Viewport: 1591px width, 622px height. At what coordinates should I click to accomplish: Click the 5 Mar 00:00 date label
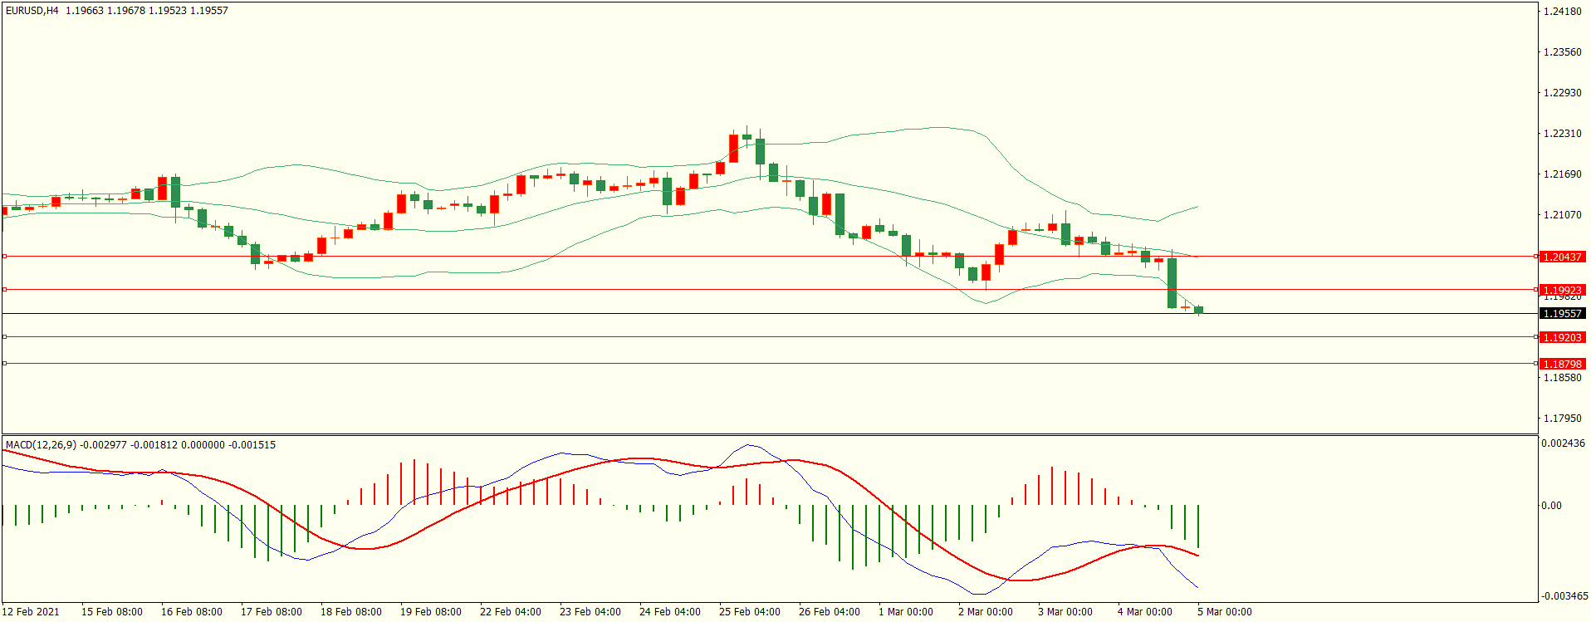click(1224, 612)
